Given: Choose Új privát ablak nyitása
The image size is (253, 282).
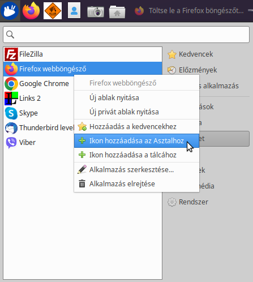Looking at the screenshot, I should click(x=137, y=112).
